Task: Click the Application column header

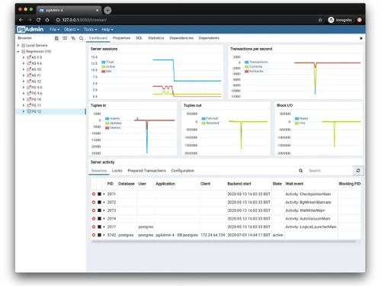Action: (165, 184)
